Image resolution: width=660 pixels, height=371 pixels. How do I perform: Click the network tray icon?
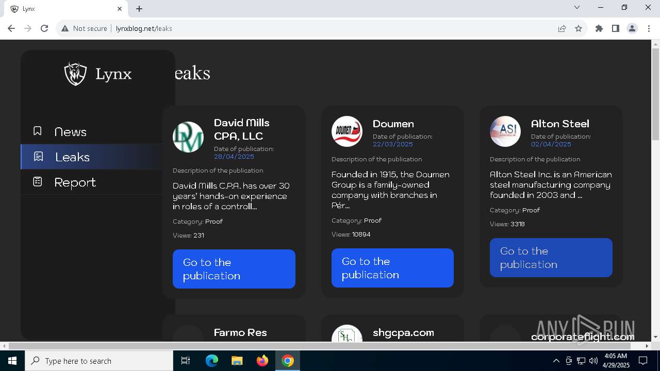(581, 361)
